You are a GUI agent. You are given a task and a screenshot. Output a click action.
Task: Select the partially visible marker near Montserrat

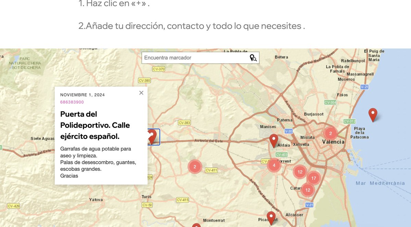(196, 225)
